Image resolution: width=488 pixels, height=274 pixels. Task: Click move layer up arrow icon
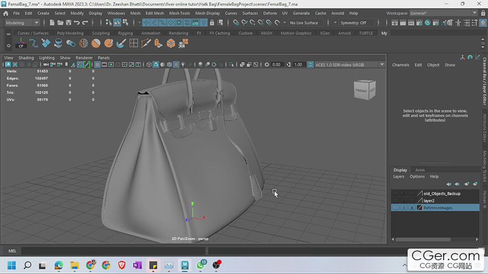(449, 184)
